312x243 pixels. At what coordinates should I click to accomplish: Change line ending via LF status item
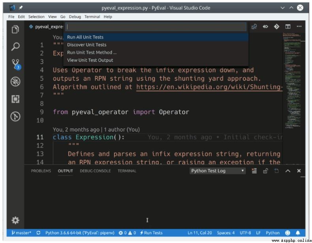258,233
